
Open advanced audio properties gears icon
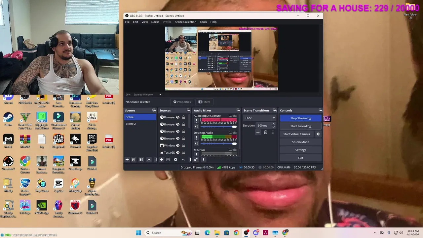[x=196, y=160]
